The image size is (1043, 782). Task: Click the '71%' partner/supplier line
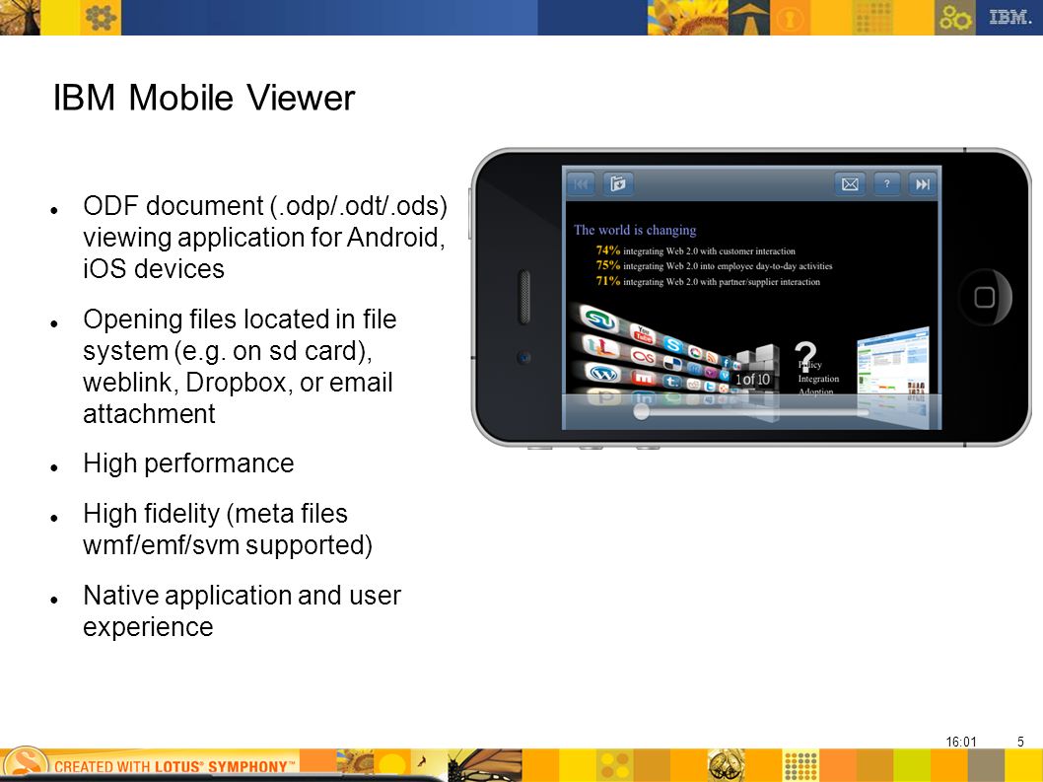point(708,281)
